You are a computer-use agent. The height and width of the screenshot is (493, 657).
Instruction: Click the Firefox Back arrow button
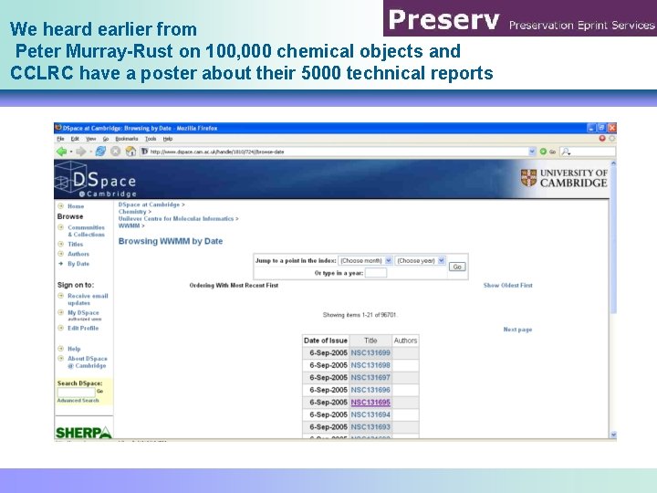point(62,152)
